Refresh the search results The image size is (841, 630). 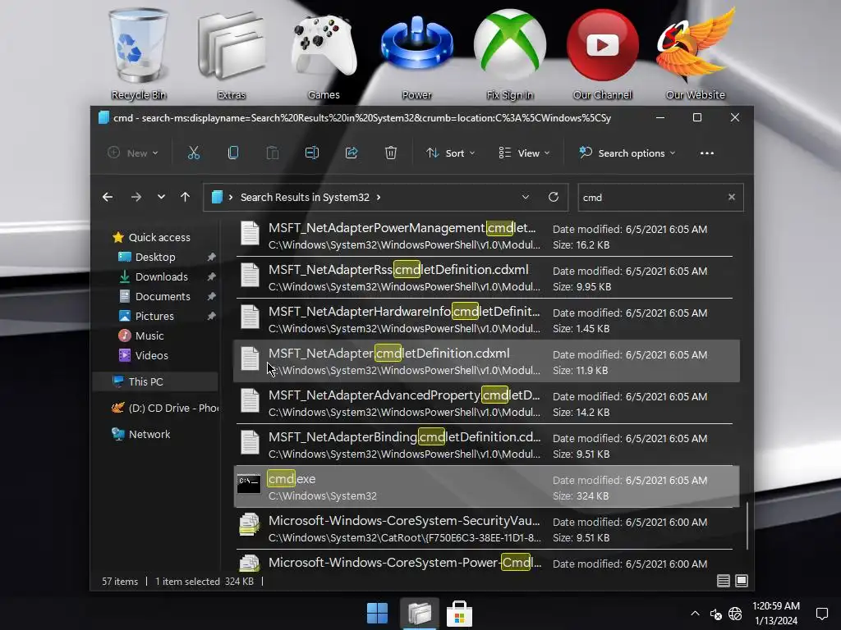554,197
